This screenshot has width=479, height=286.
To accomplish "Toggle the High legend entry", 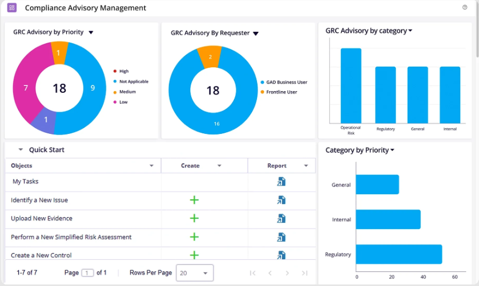I will pos(123,71).
